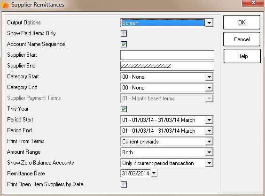
Task: Expand Show Zero Balance Accounts dropdown
Action: pyautogui.click(x=209, y=163)
